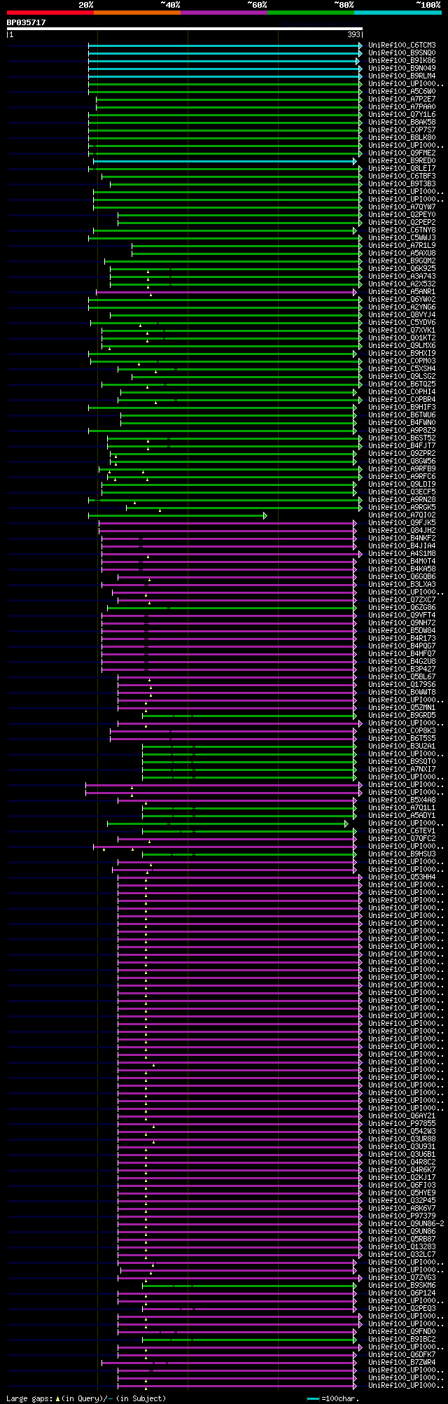Click the orange ~40% identity legend bar

[x=137, y=13]
